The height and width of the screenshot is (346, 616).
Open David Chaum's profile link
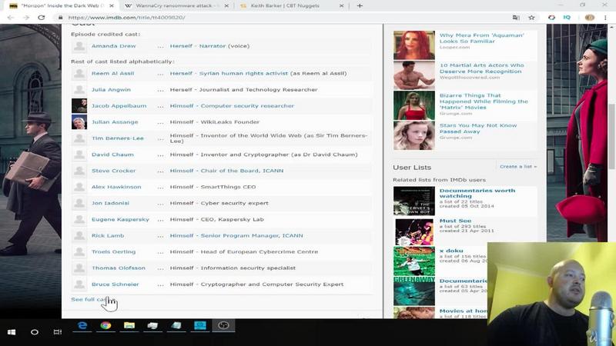click(x=112, y=155)
